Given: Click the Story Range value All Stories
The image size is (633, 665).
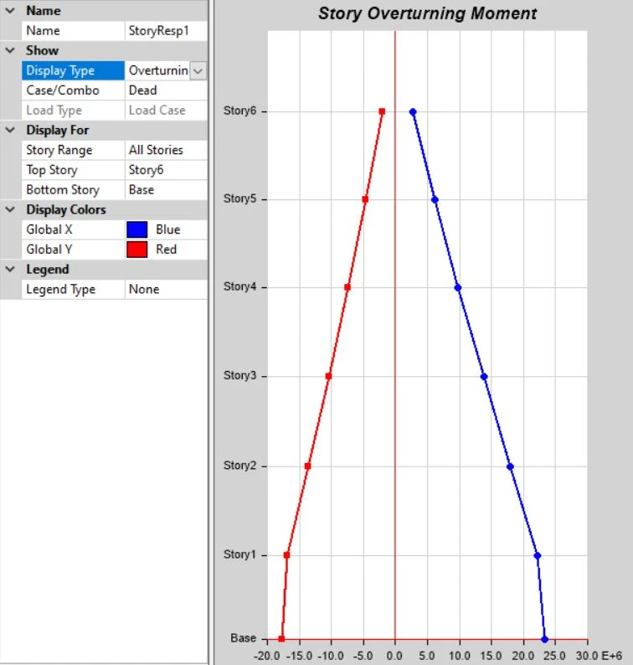Looking at the screenshot, I should coord(165,150).
